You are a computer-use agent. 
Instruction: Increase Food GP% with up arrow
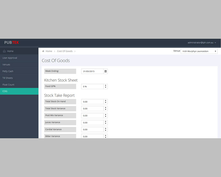105,85
